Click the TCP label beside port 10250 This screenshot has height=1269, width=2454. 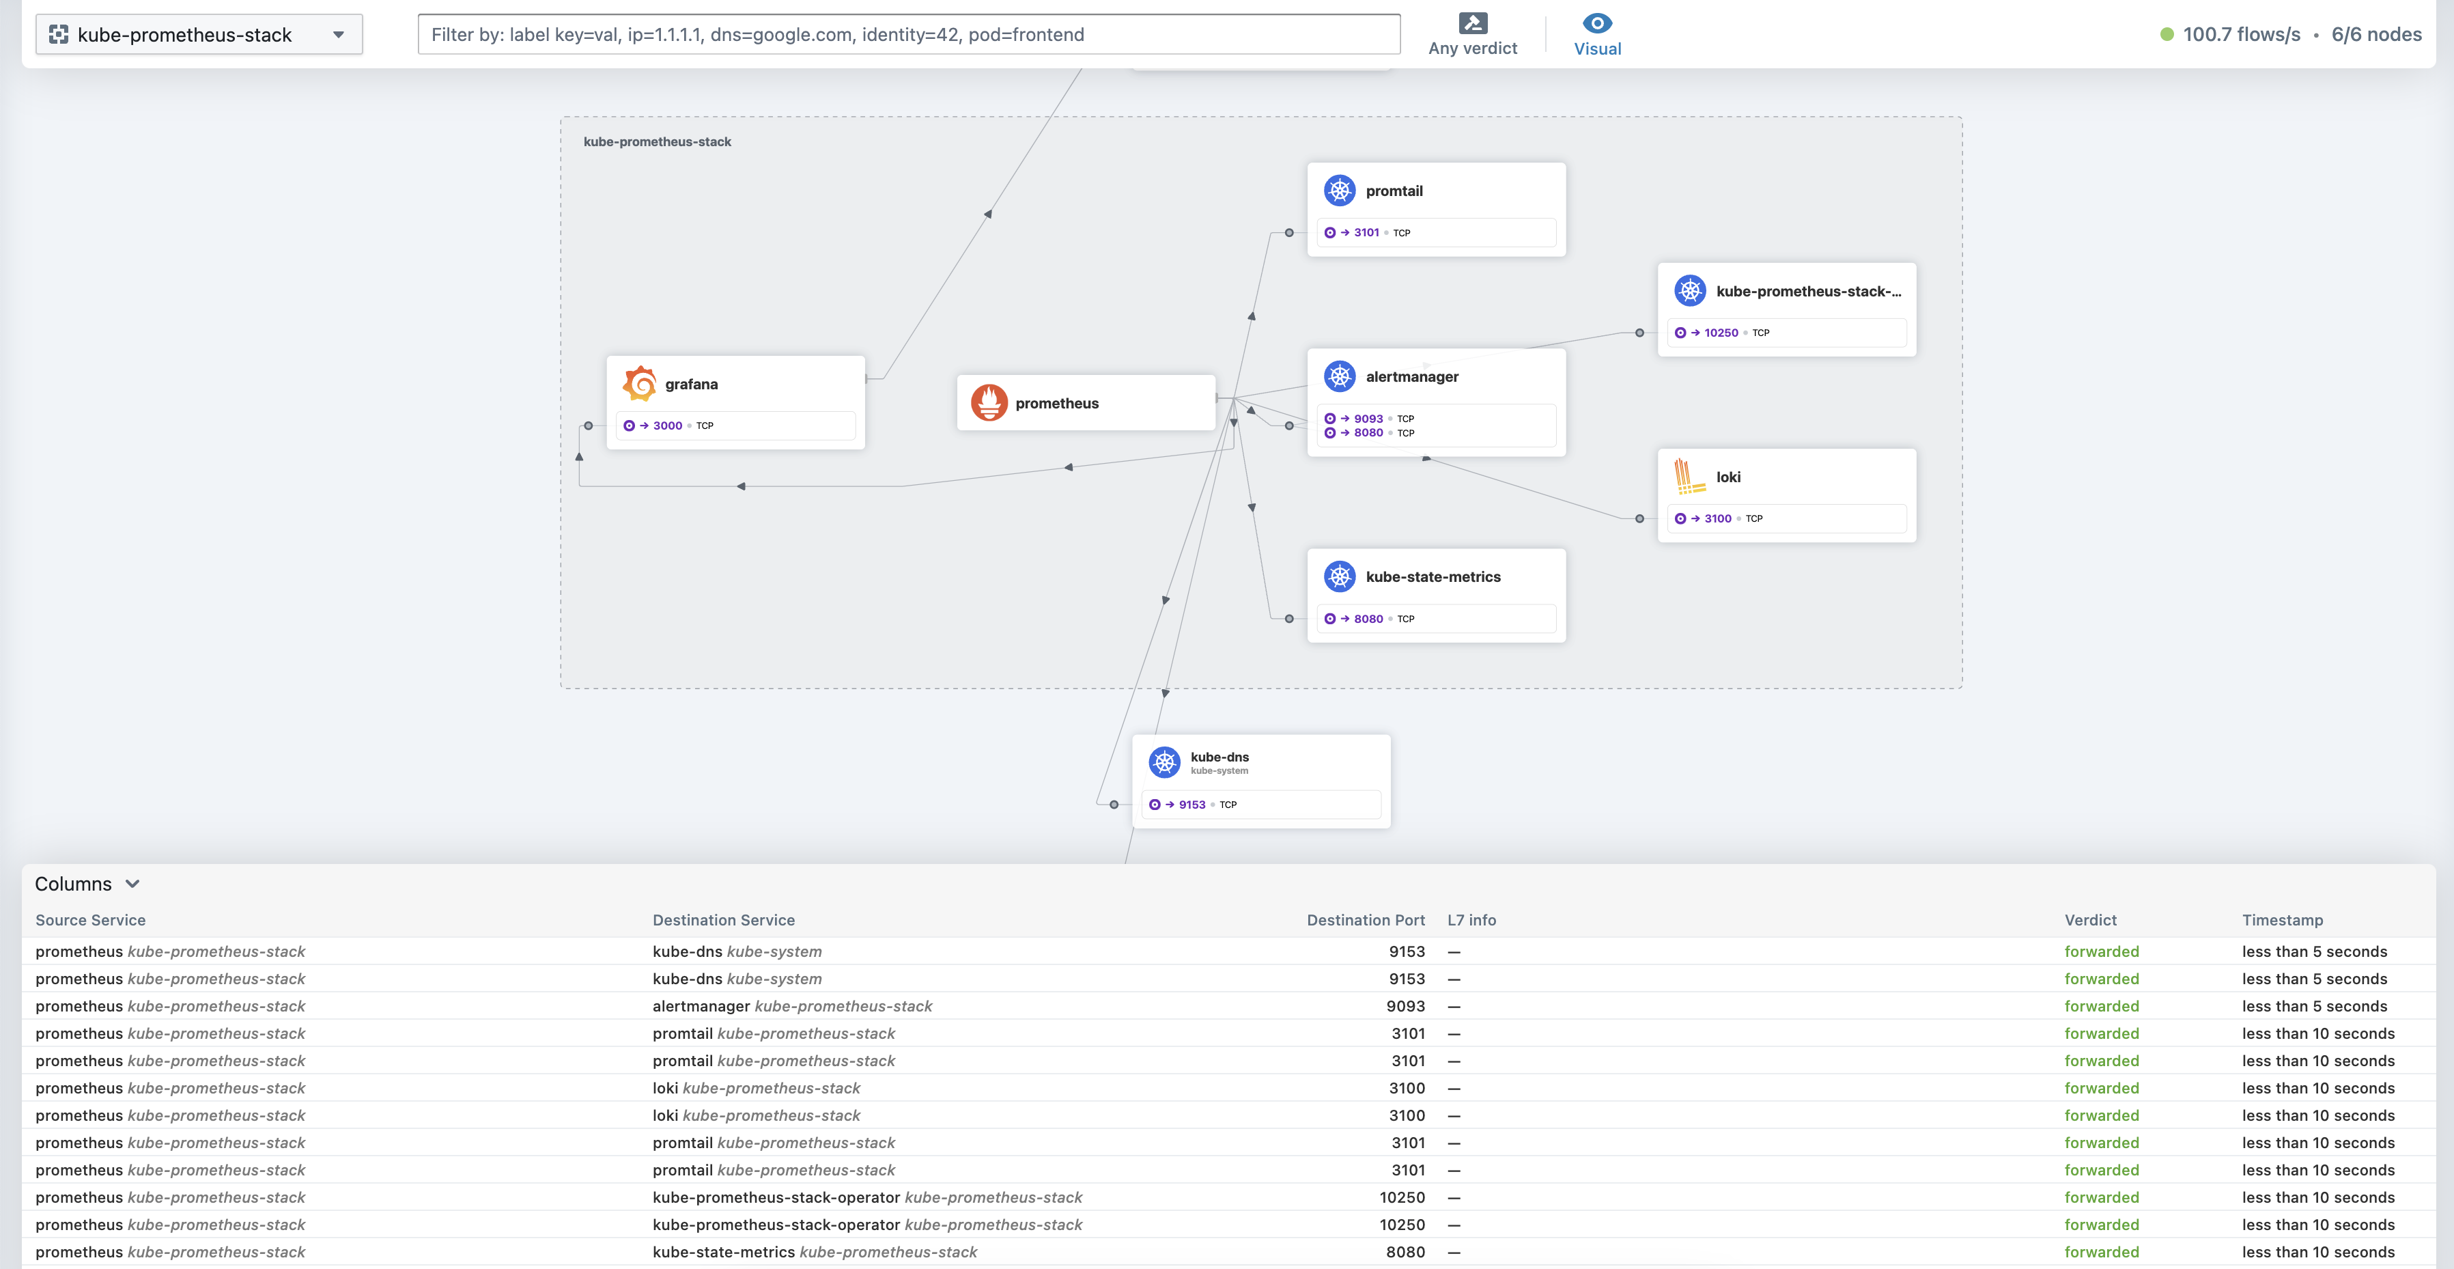click(1760, 333)
